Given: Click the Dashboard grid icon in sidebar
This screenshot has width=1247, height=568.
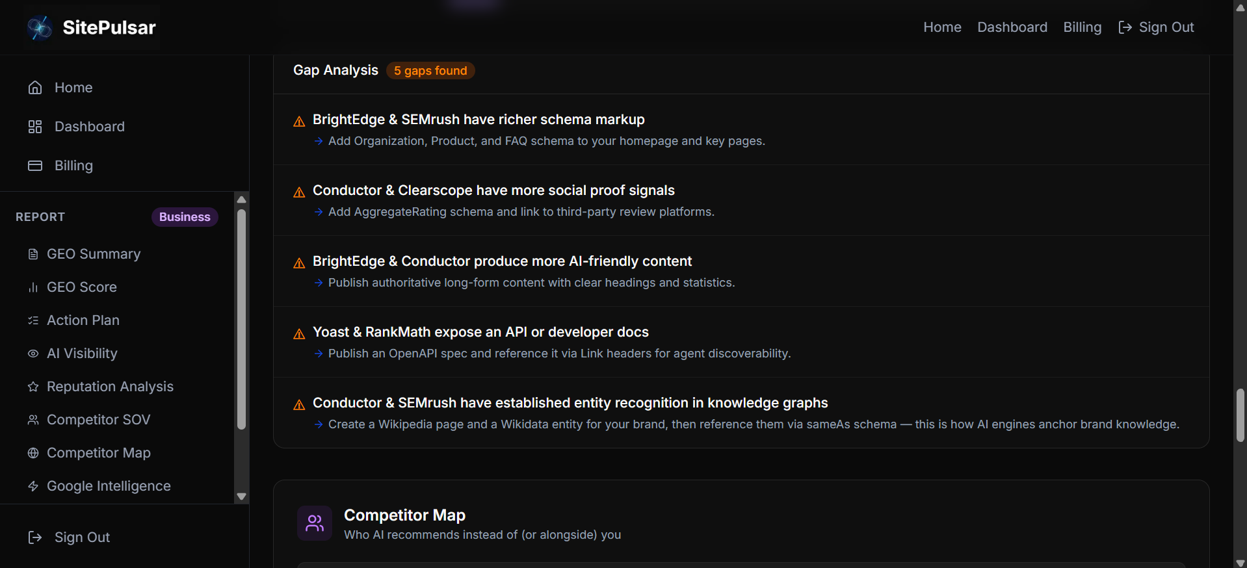Looking at the screenshot, I should [35, 127].
